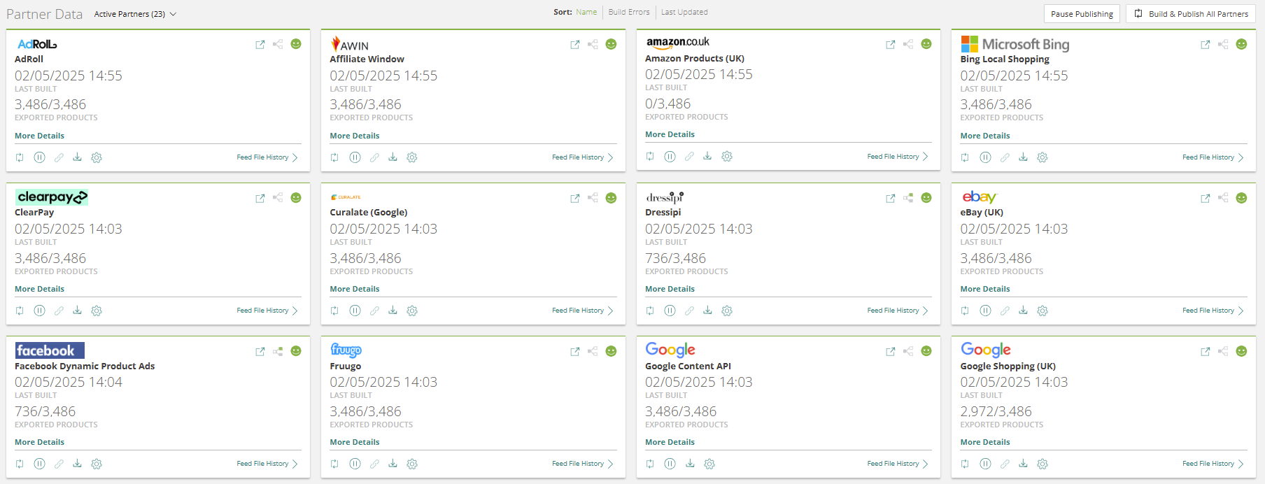Open eBay (UK) settings gear
Screen dimensions: 1265x484
(x=1043, y=311)
